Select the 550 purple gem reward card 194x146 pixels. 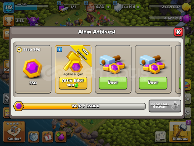coord(33,69)
